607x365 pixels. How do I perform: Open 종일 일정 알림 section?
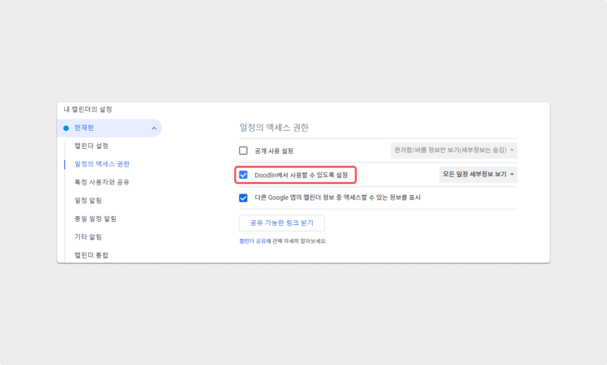click(x=95, y=219)
